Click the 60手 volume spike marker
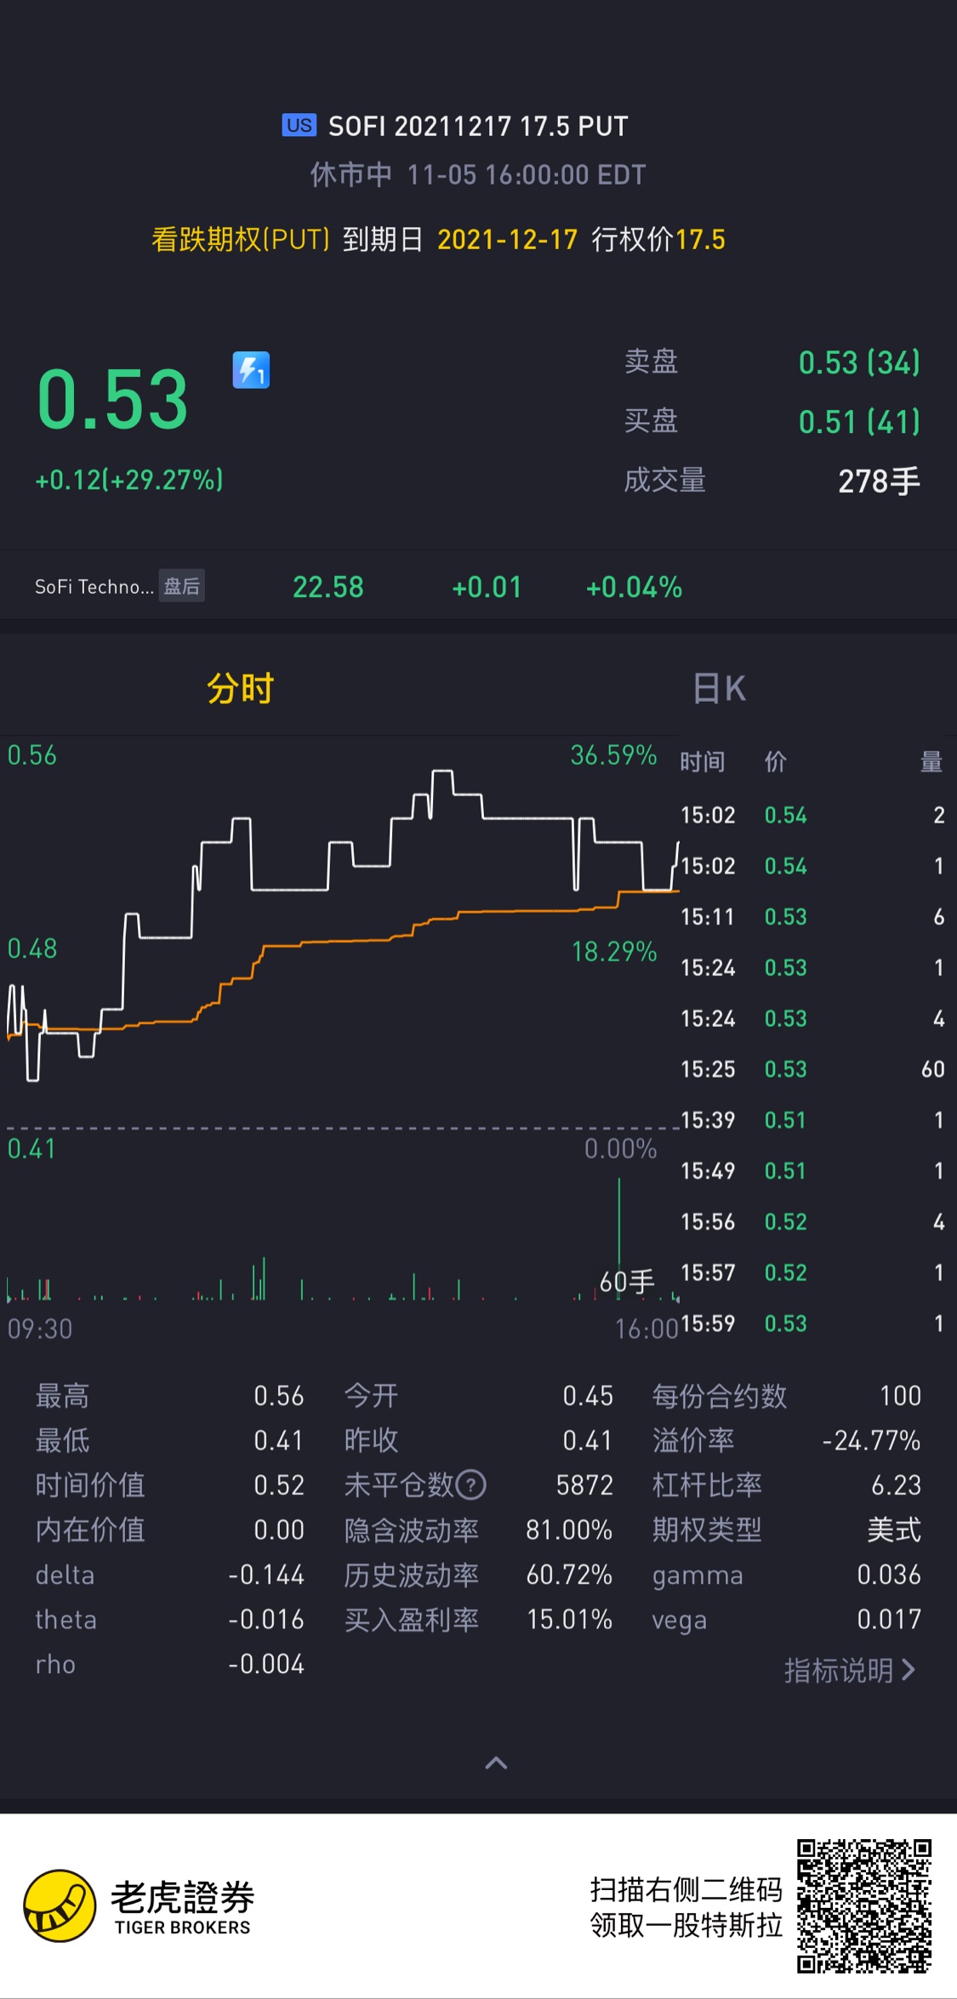 click(627, 1281)
